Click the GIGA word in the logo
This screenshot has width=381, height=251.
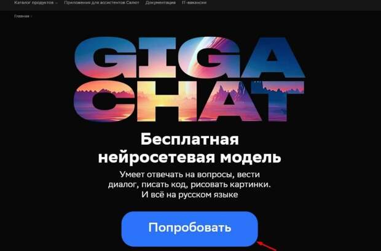(x=189, y=58)
